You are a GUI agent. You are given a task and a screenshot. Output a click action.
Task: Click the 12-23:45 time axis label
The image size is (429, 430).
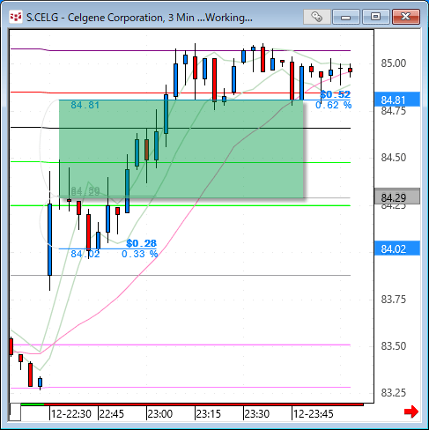314,414
